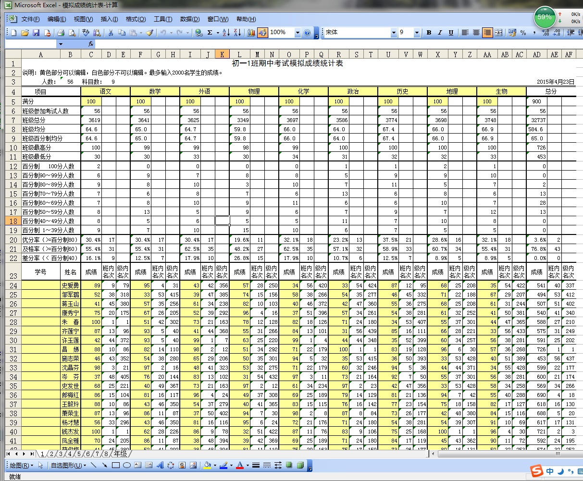The image size is (583, 481).
Task: Copy the selection using the toolbar icon
Action: 122,33
